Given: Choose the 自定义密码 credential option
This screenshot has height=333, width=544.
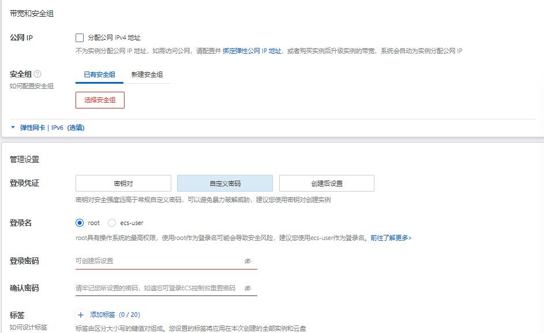Looking at the screenshot, I should click(224, 184).
